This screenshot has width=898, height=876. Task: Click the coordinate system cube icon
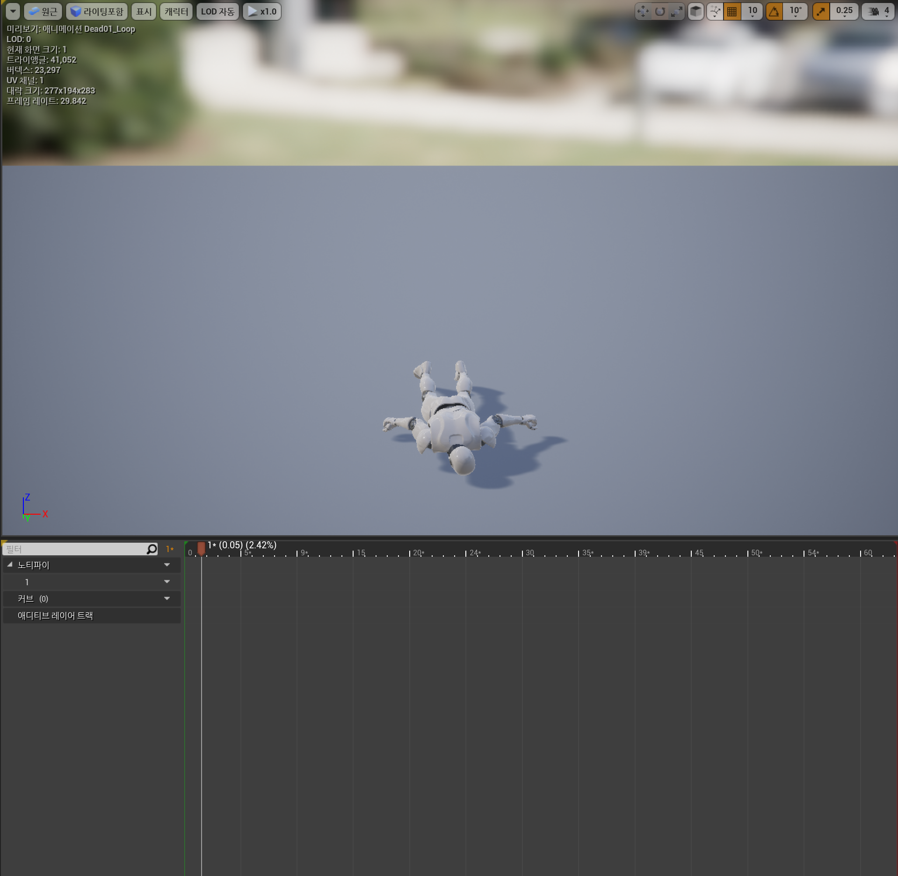pyautogui.click(x=696, y=11)
